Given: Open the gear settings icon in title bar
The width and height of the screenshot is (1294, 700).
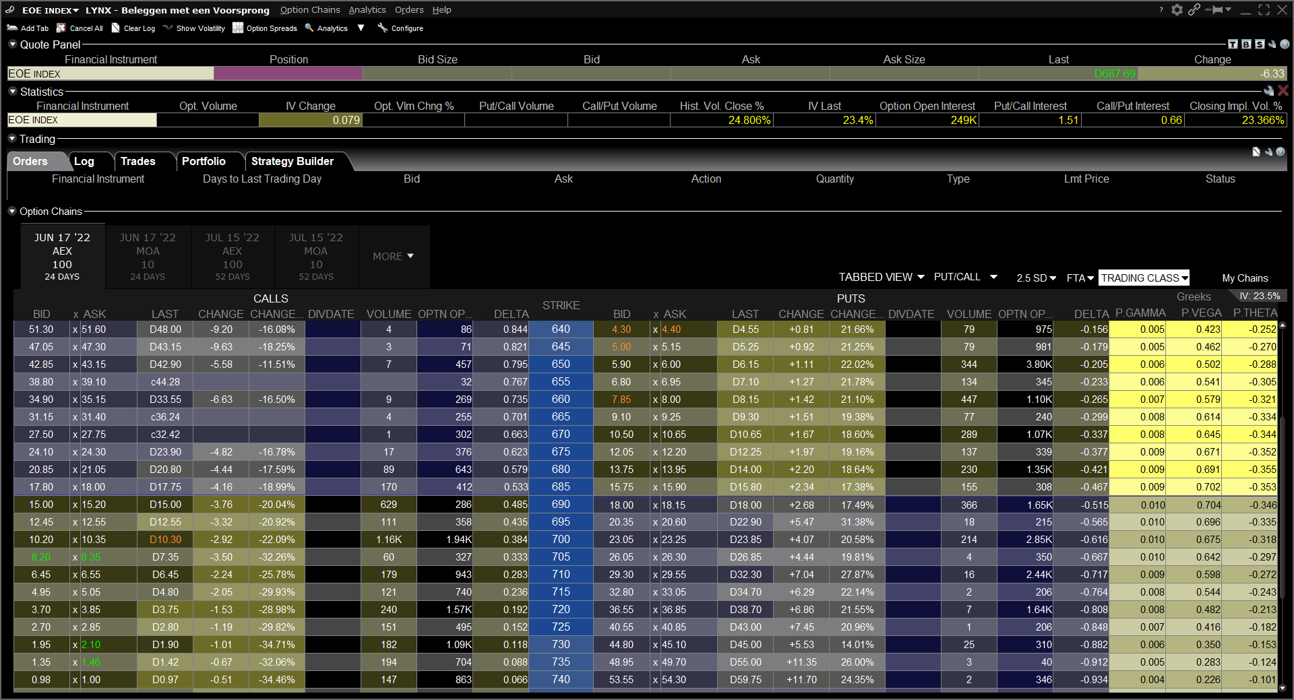Looking at the screenshot, I should point(1177,9).
